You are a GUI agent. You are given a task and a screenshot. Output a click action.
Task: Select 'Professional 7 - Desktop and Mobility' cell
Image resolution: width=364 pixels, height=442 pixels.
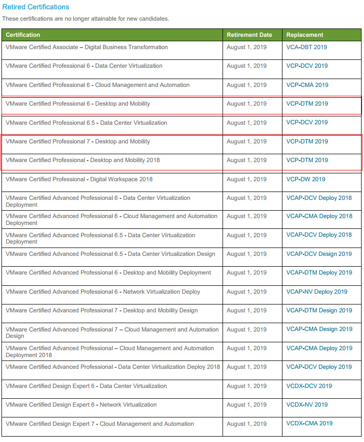tap(112, 144)
